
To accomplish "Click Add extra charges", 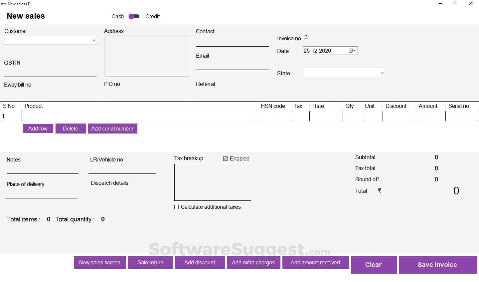I will point(253,262).
